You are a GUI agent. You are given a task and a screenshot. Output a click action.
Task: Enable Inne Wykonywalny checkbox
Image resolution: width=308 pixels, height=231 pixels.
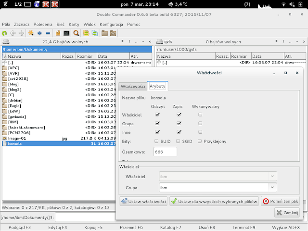200,132
